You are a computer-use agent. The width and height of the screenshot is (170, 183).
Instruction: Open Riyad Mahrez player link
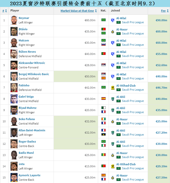28,108
